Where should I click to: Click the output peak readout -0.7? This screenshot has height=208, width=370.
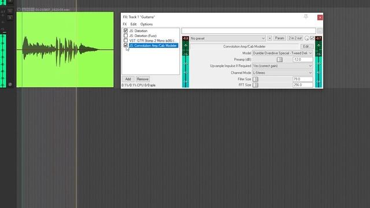pos(319,38)
